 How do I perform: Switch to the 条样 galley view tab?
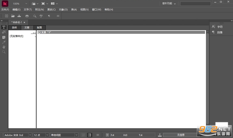[14, 28]
